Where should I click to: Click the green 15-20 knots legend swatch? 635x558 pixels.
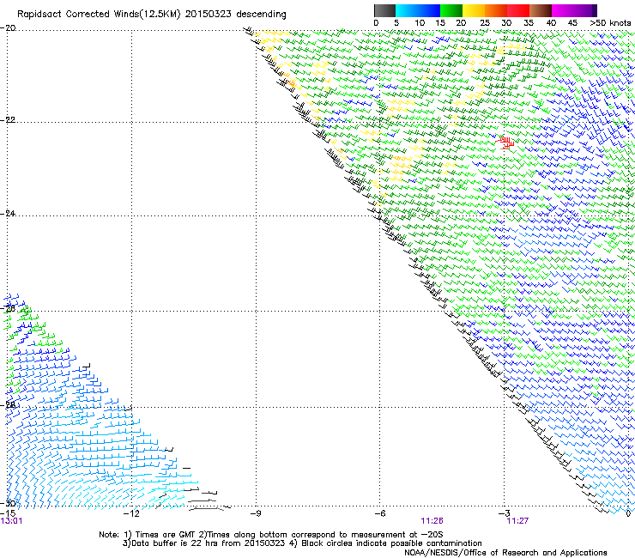451,10
